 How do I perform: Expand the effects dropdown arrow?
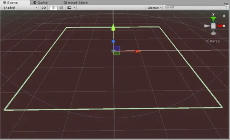tap(75, 8)
